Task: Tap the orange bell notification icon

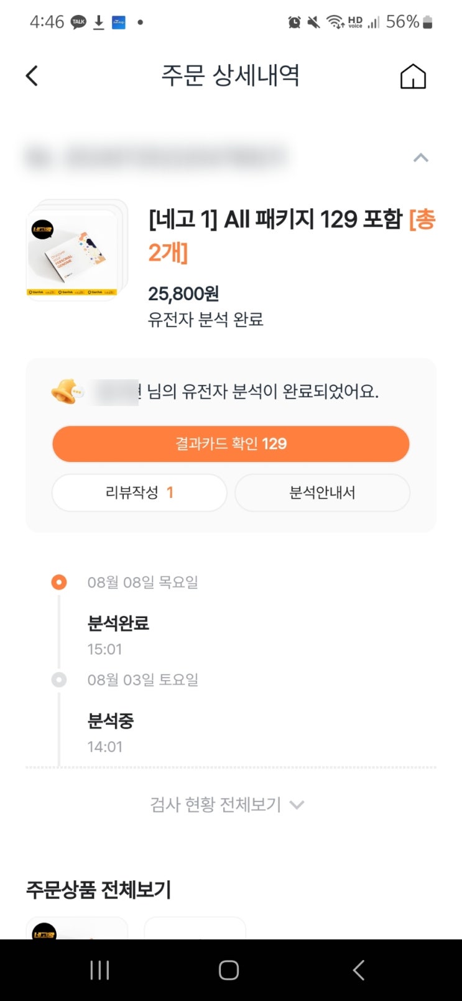Action: click(x=66, y=392)
